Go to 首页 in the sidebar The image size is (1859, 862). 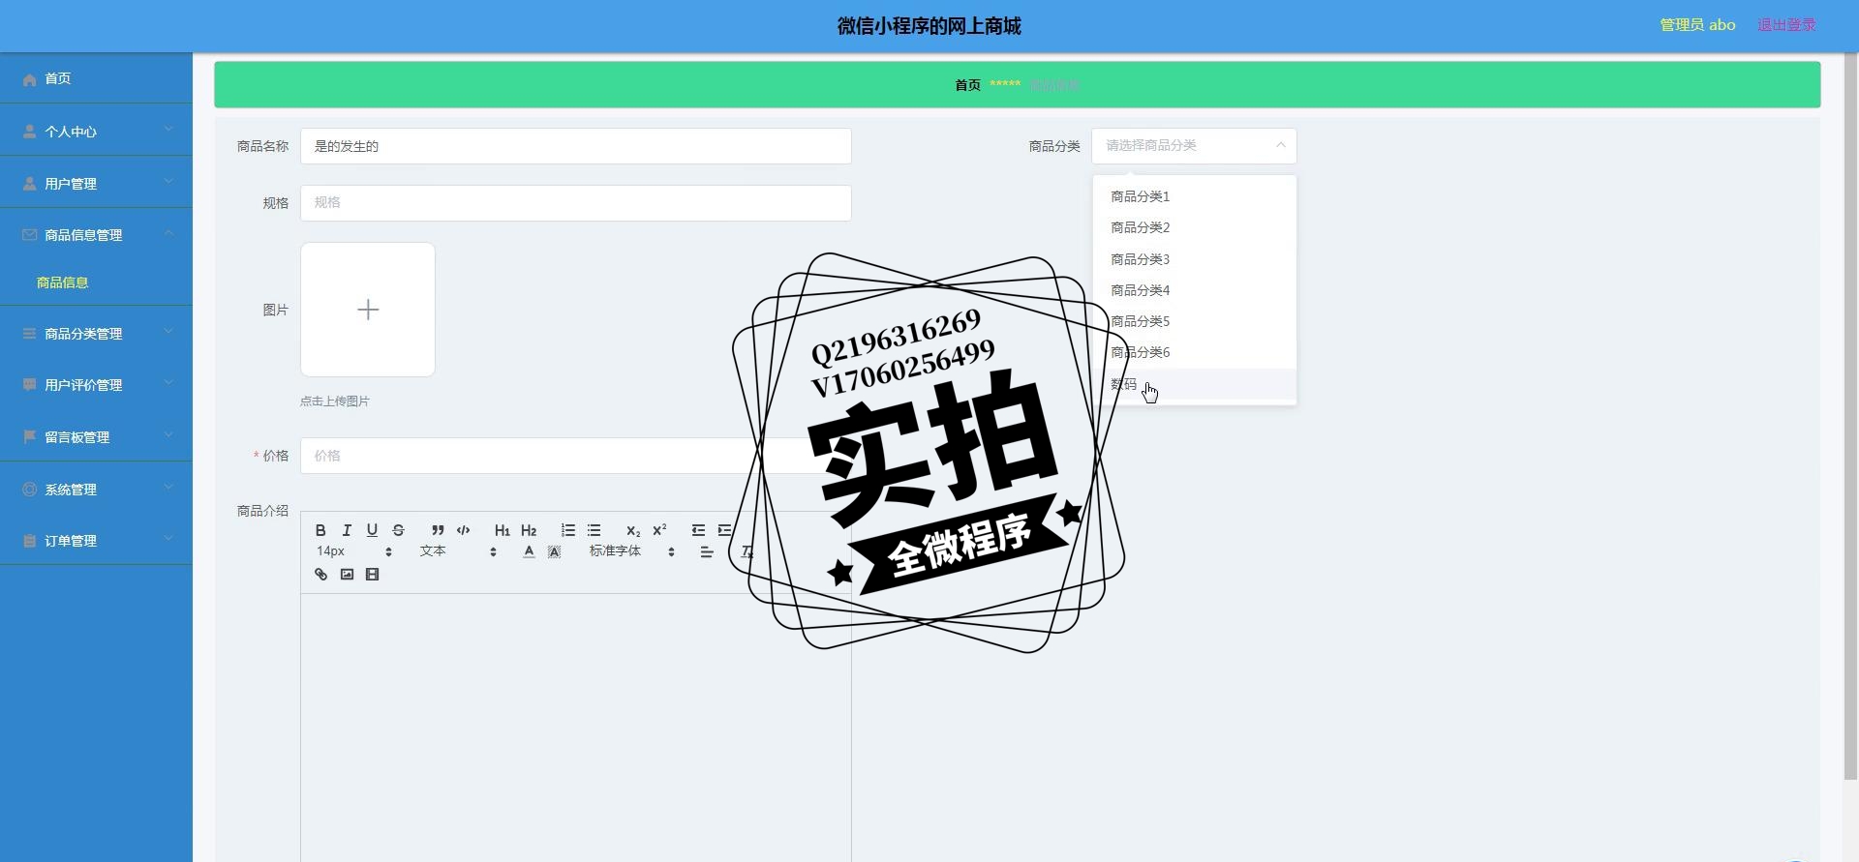(96, 78)
